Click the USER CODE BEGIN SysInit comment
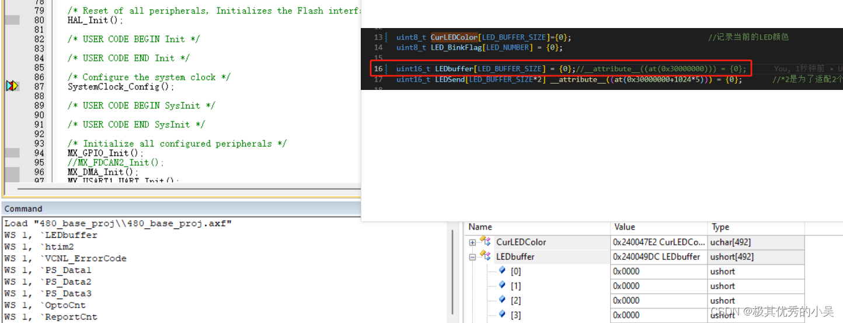Viewport: 843px width, 323px height. click(141, 106)
